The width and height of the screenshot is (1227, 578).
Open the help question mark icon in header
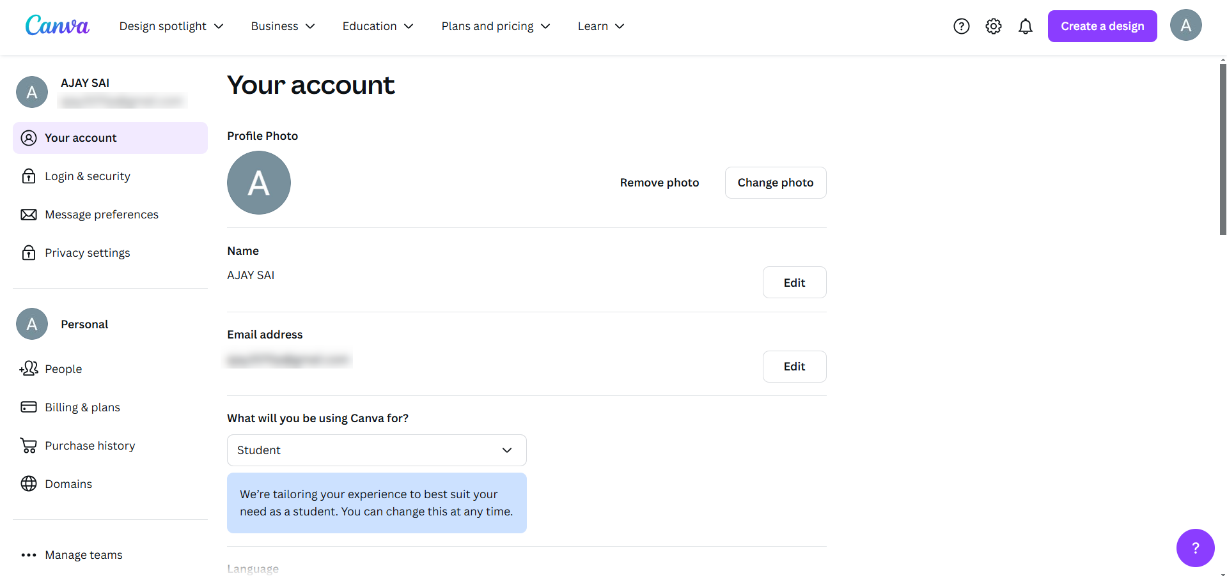pyautogui.click(x=961, y=26)
